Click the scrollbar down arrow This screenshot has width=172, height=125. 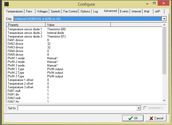point(164,100)
